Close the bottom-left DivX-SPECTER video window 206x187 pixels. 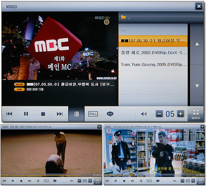coord(99,127)
